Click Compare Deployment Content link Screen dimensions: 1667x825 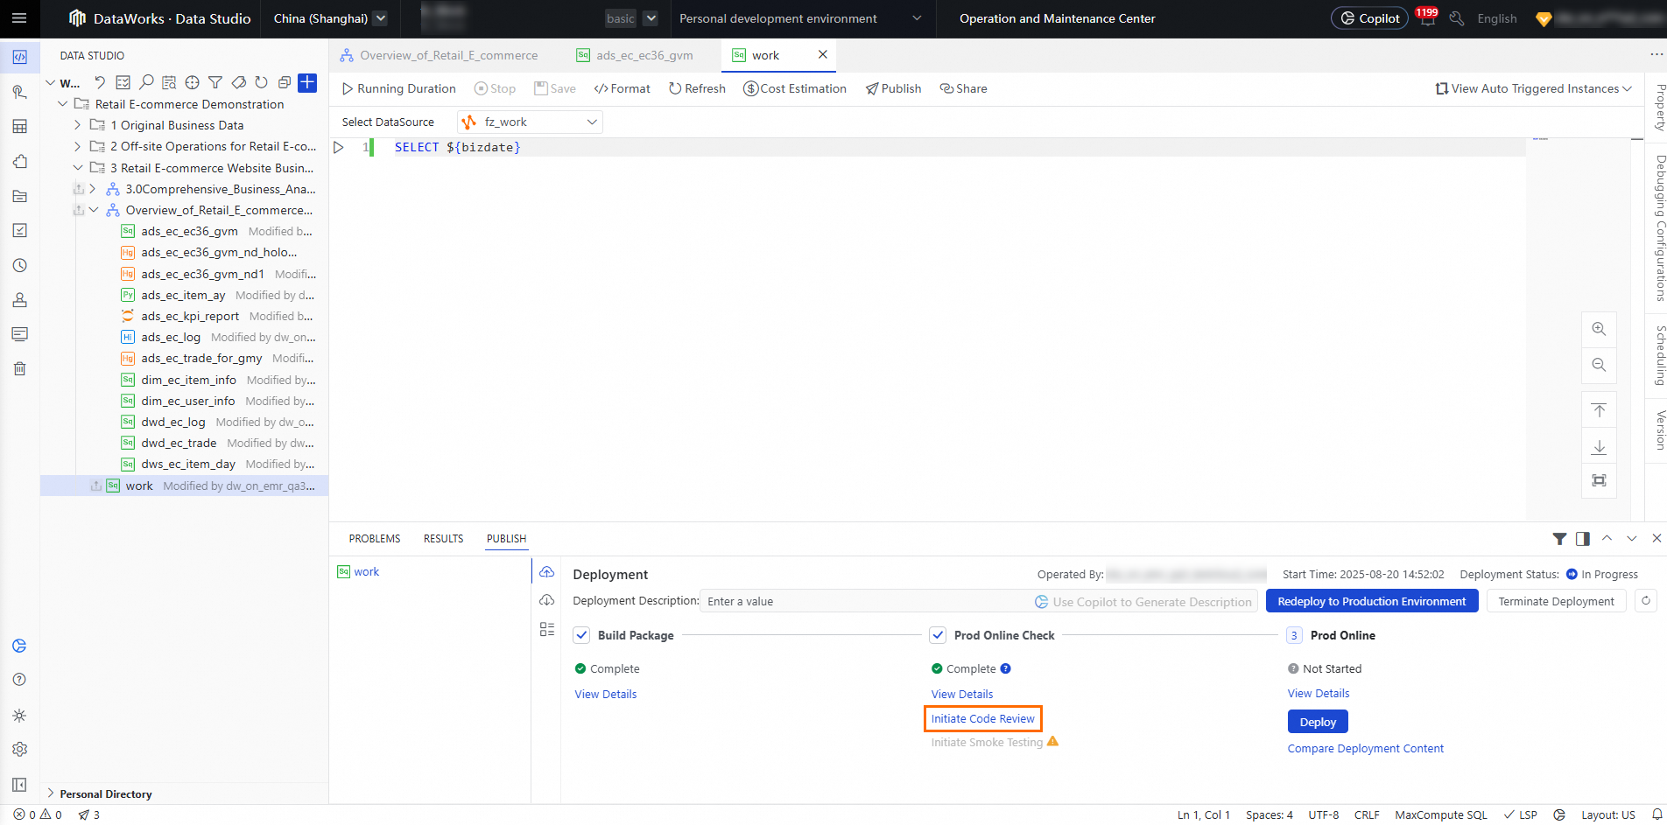click(1365, 749)
